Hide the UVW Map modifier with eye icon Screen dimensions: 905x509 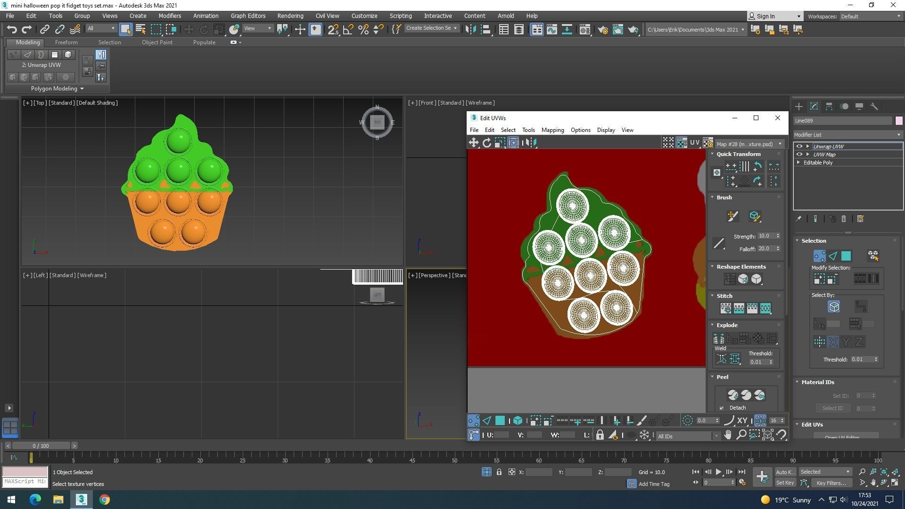pyautogui.click(x=799, y=155)
